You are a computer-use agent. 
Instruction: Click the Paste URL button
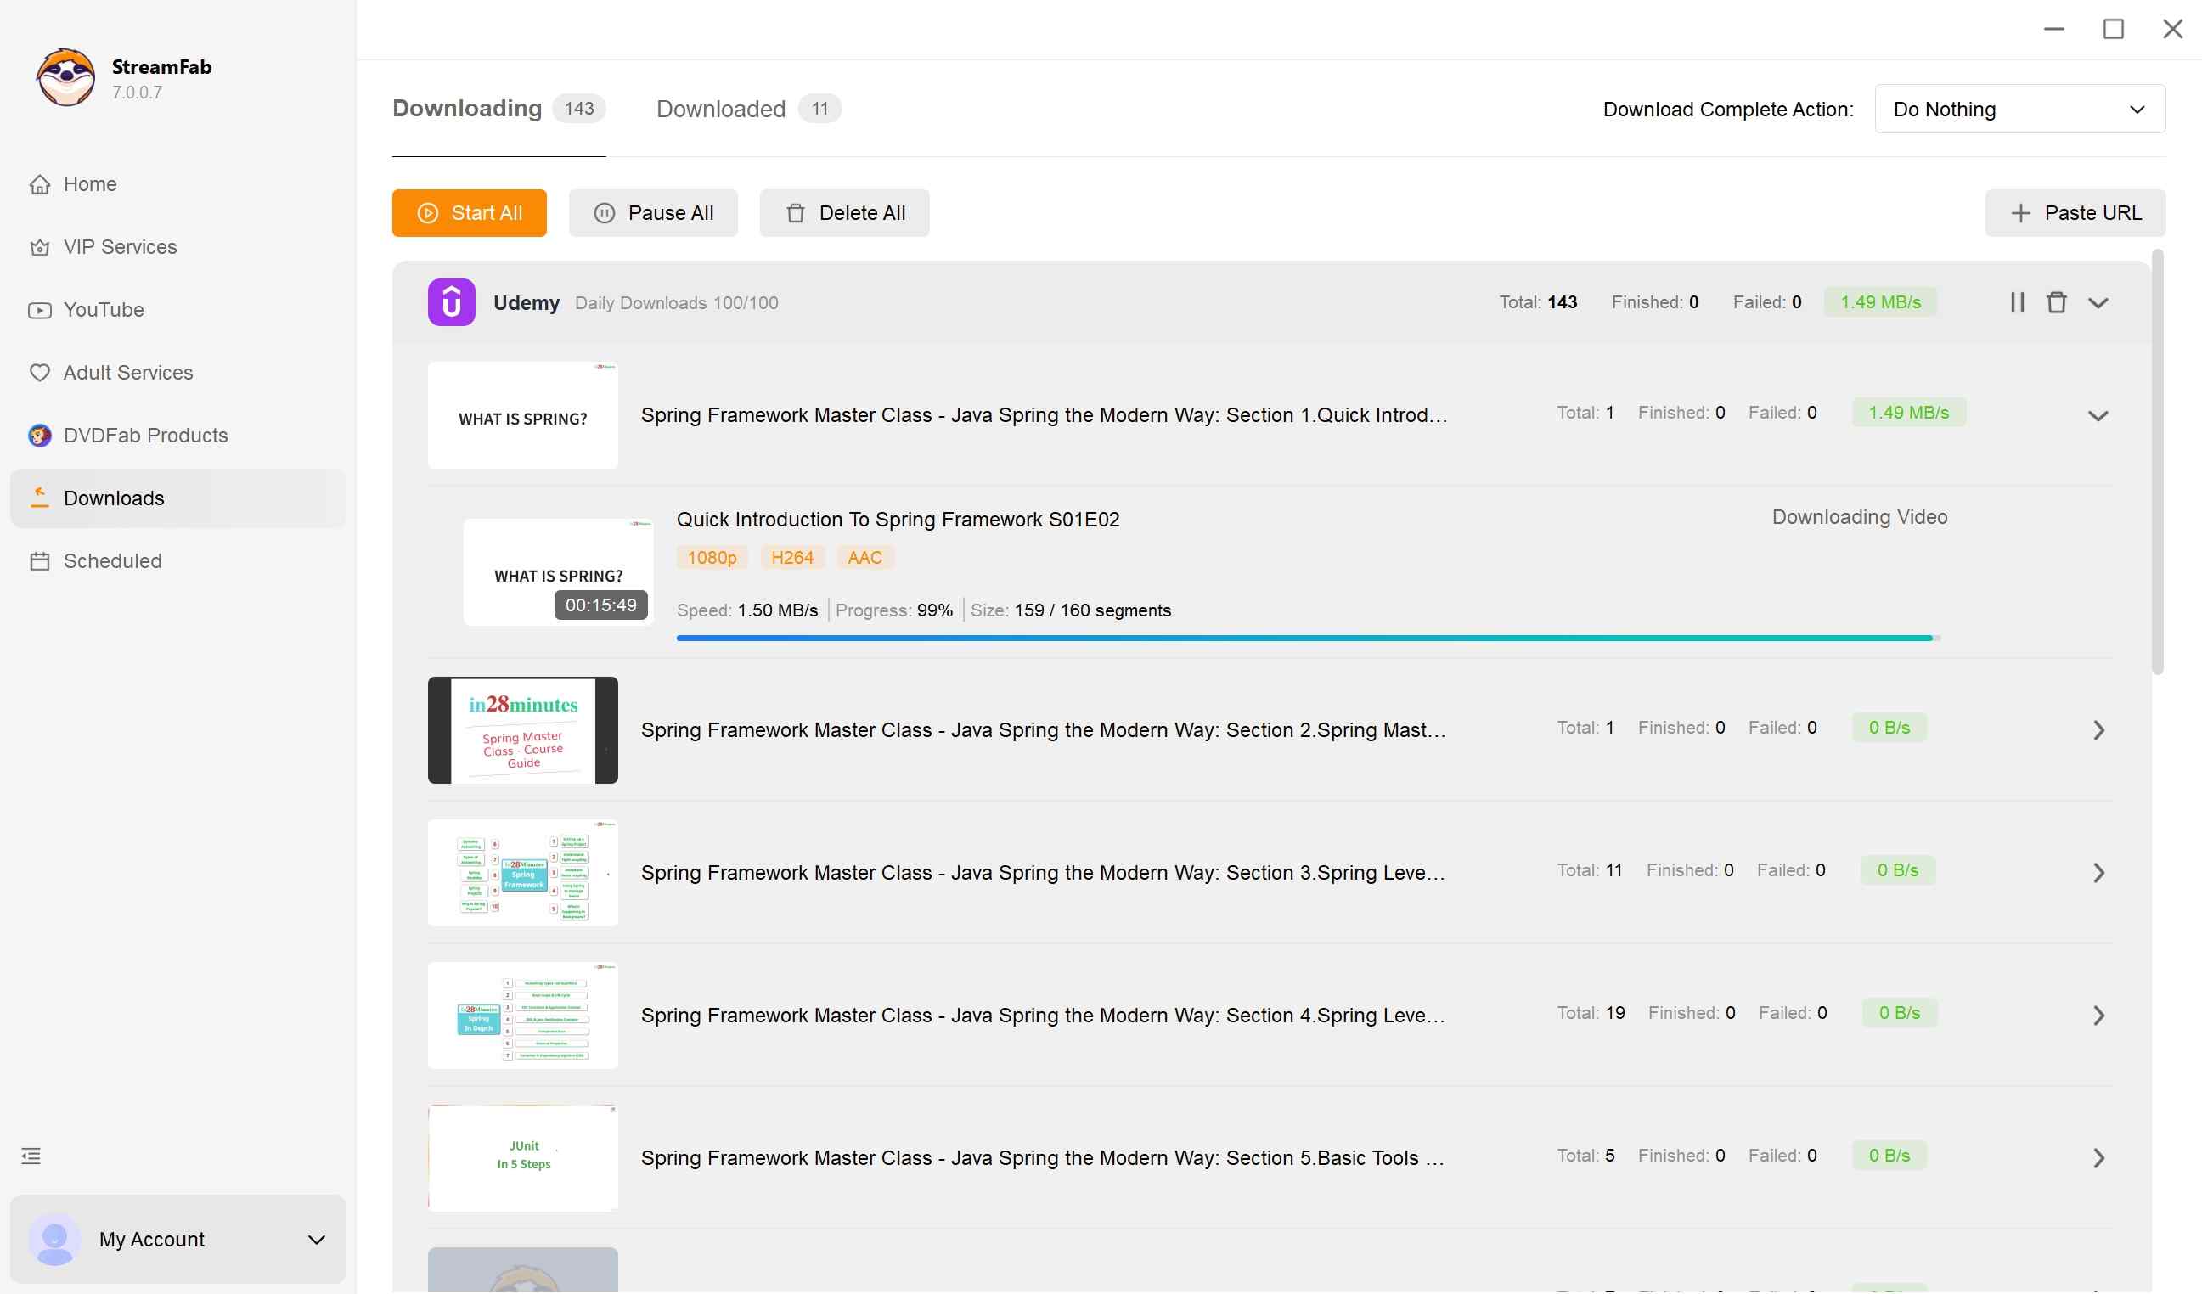(2075, 212)
